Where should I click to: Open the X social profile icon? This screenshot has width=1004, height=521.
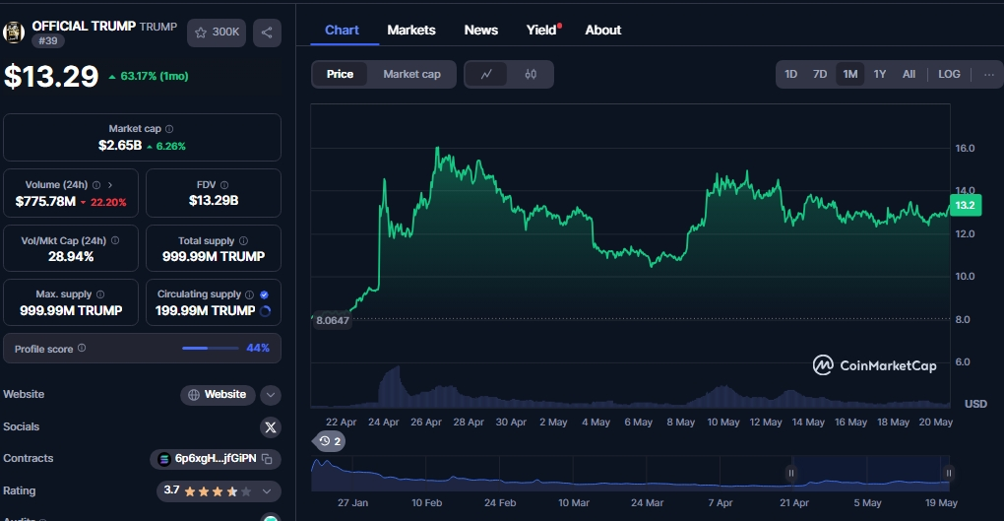pos(271,427)
